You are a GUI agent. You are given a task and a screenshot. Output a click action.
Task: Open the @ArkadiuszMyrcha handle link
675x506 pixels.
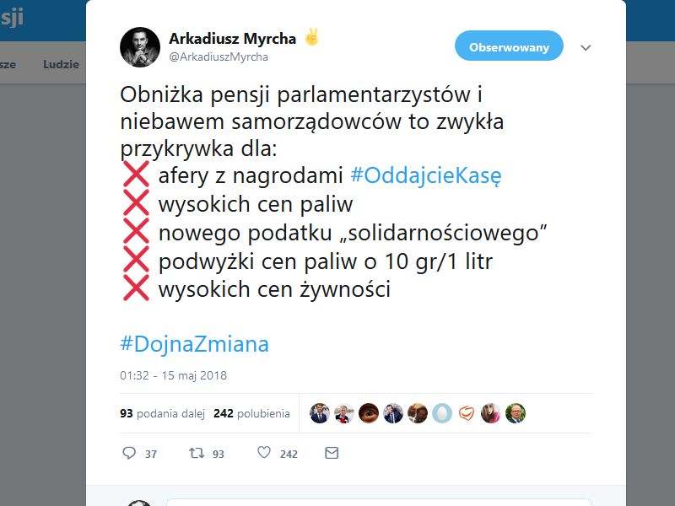(x=219, y=57)
